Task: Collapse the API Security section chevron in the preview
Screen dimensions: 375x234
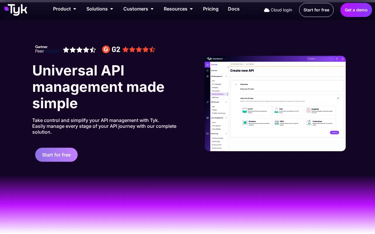Action: (226, 102)
